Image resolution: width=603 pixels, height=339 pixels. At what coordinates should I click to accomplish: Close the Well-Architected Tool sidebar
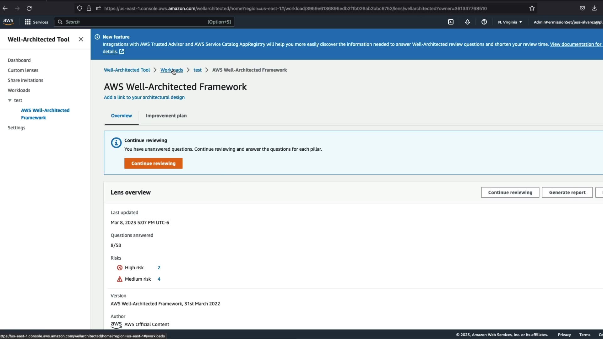(x=81, y=39)
